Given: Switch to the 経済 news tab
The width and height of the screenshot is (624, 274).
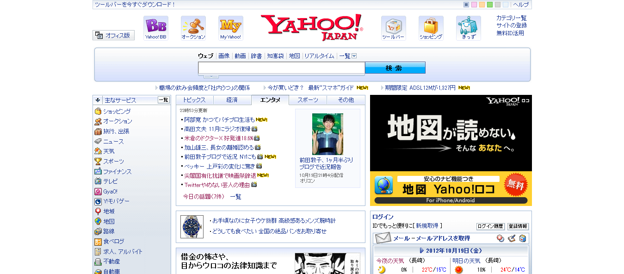Looking at the screenshot, I should [x=232, y=100].
